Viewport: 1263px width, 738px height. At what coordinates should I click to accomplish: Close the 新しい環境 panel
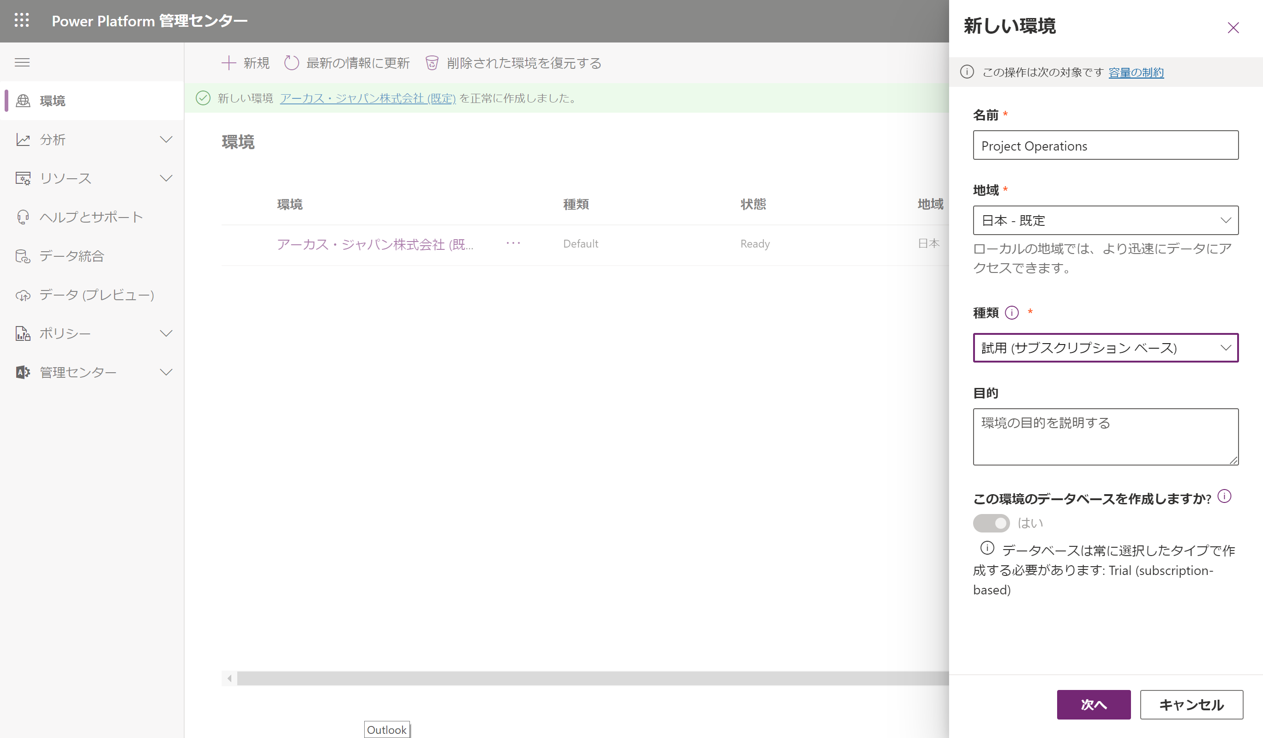coord(1233,28)
